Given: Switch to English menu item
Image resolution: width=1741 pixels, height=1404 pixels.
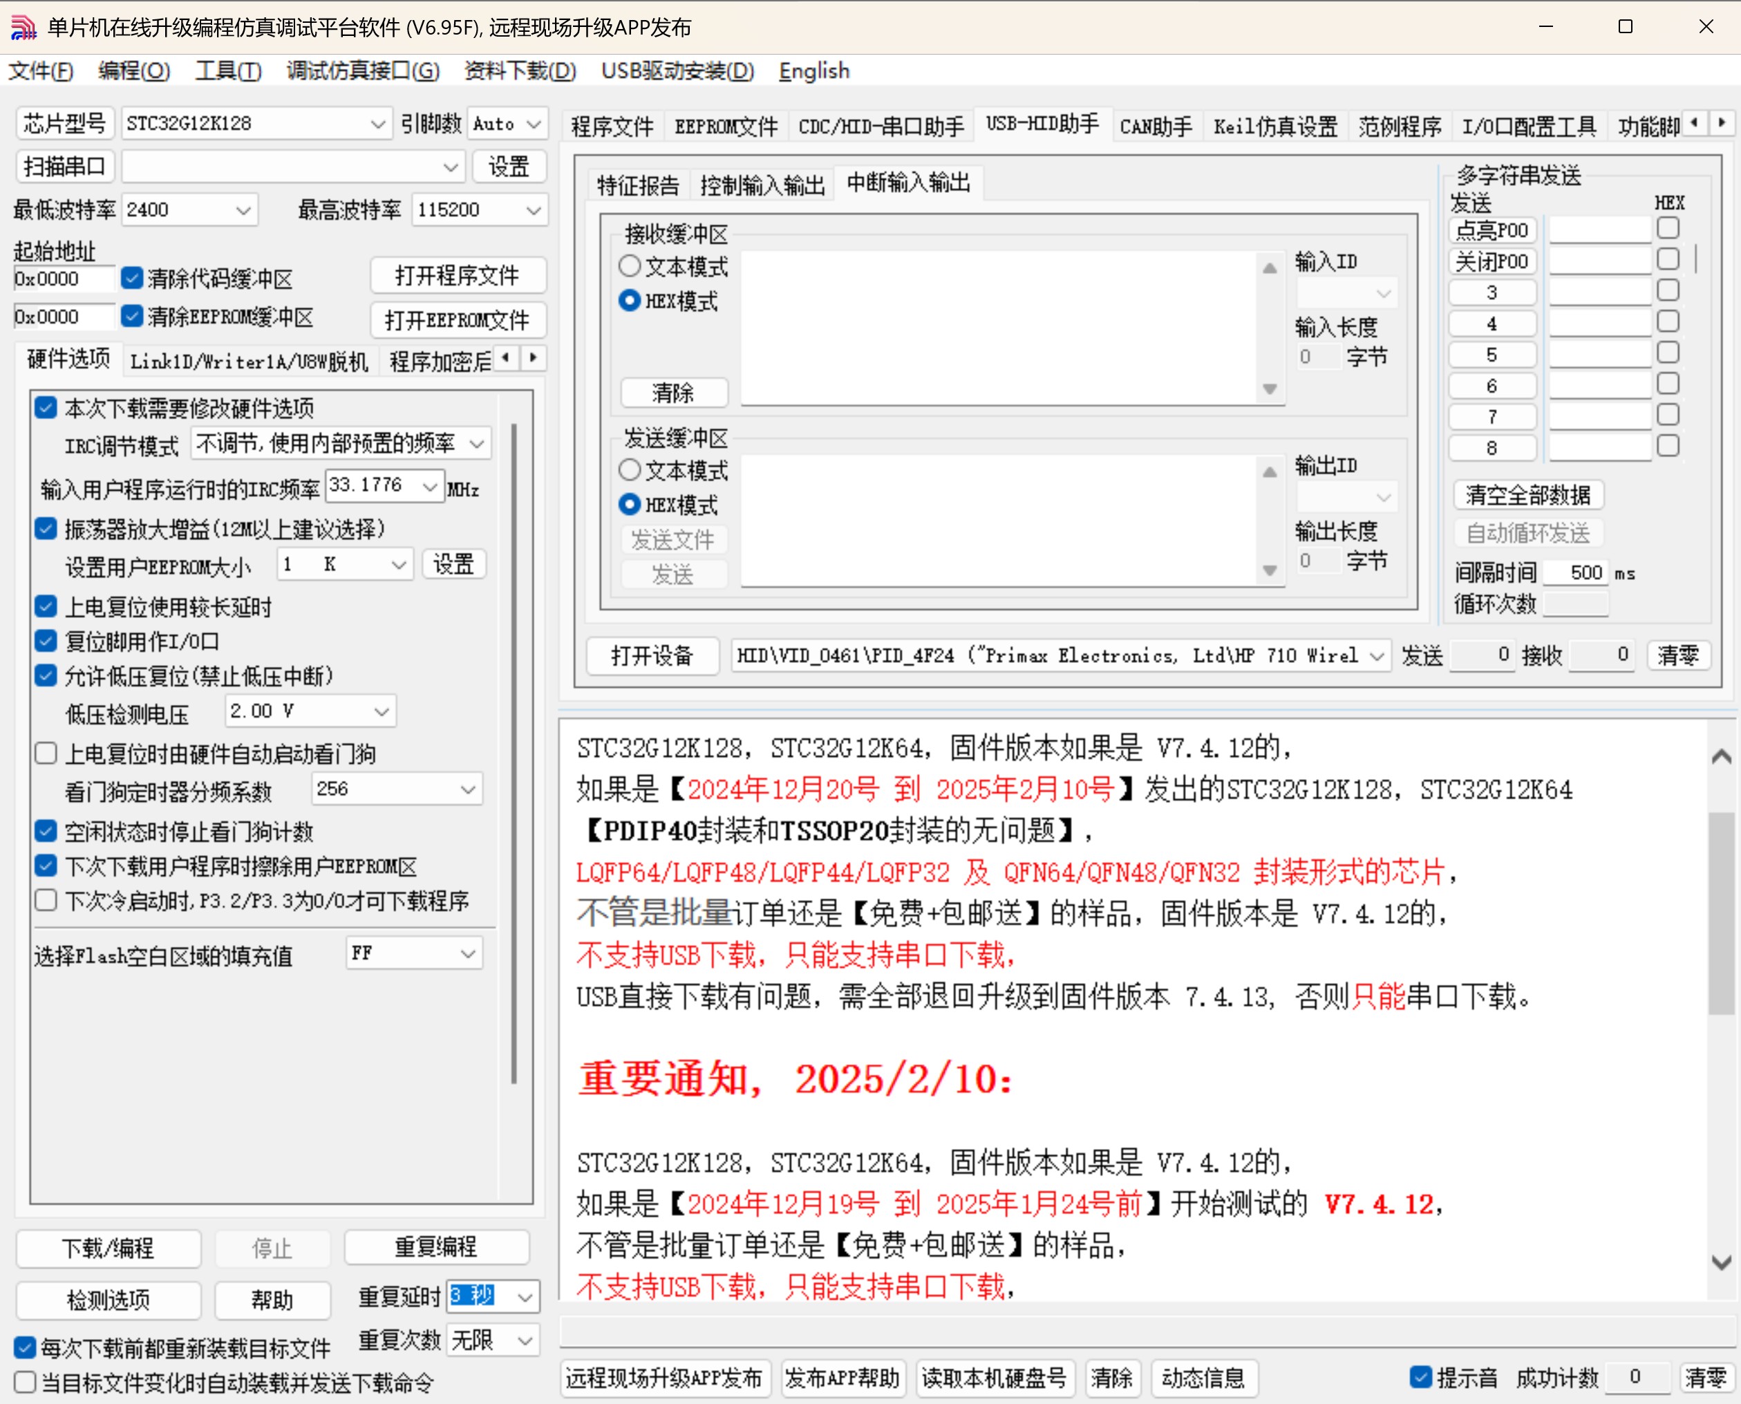Looking at the screenshot, I should (x=813, y=71).
